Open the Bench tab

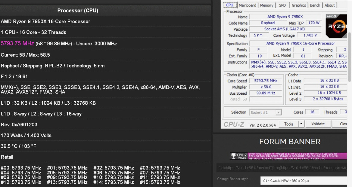[315, 5]
